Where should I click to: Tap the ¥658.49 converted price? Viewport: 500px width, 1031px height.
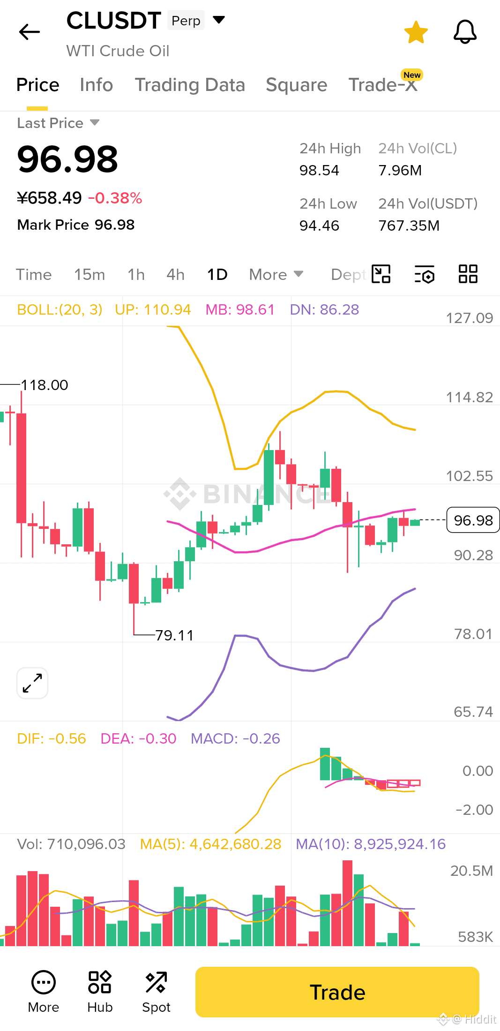(49, 198)
